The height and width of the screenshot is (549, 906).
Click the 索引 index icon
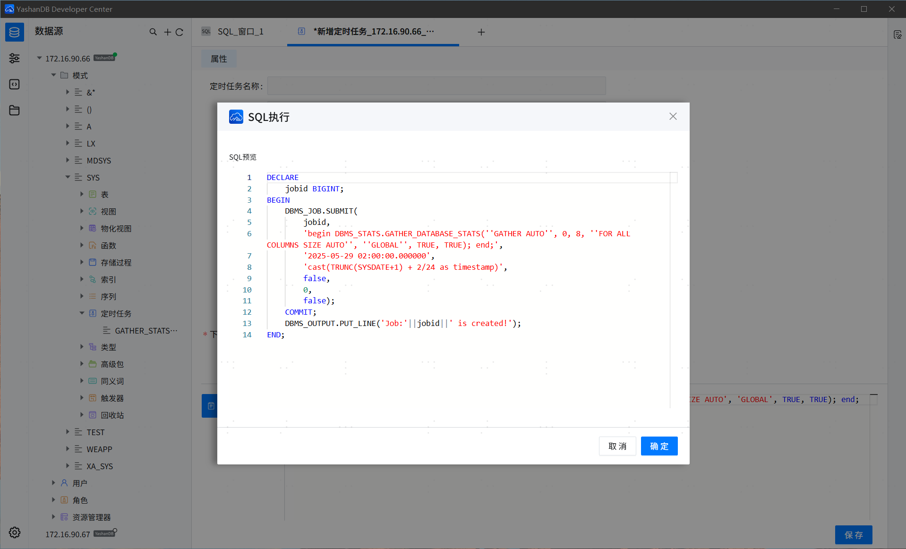click(93, 279)
